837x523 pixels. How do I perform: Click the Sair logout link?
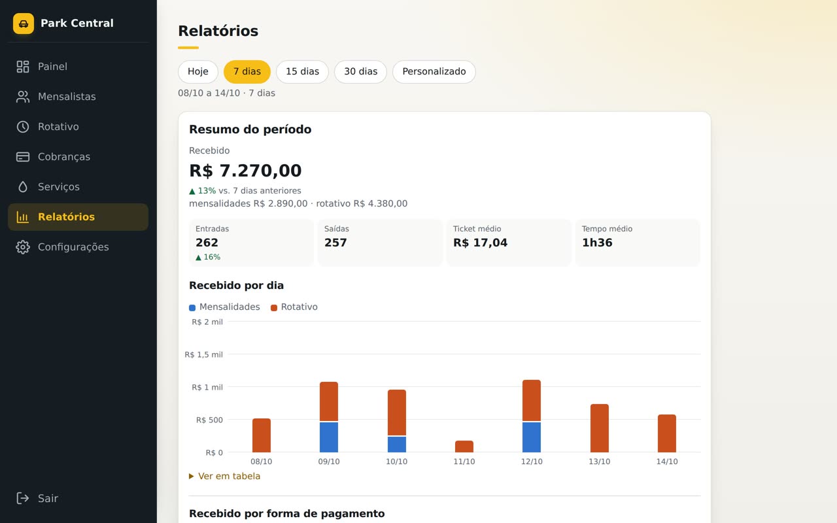78,498
